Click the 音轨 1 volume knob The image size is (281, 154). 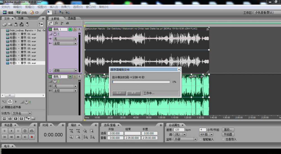click(x=55, y=34)
